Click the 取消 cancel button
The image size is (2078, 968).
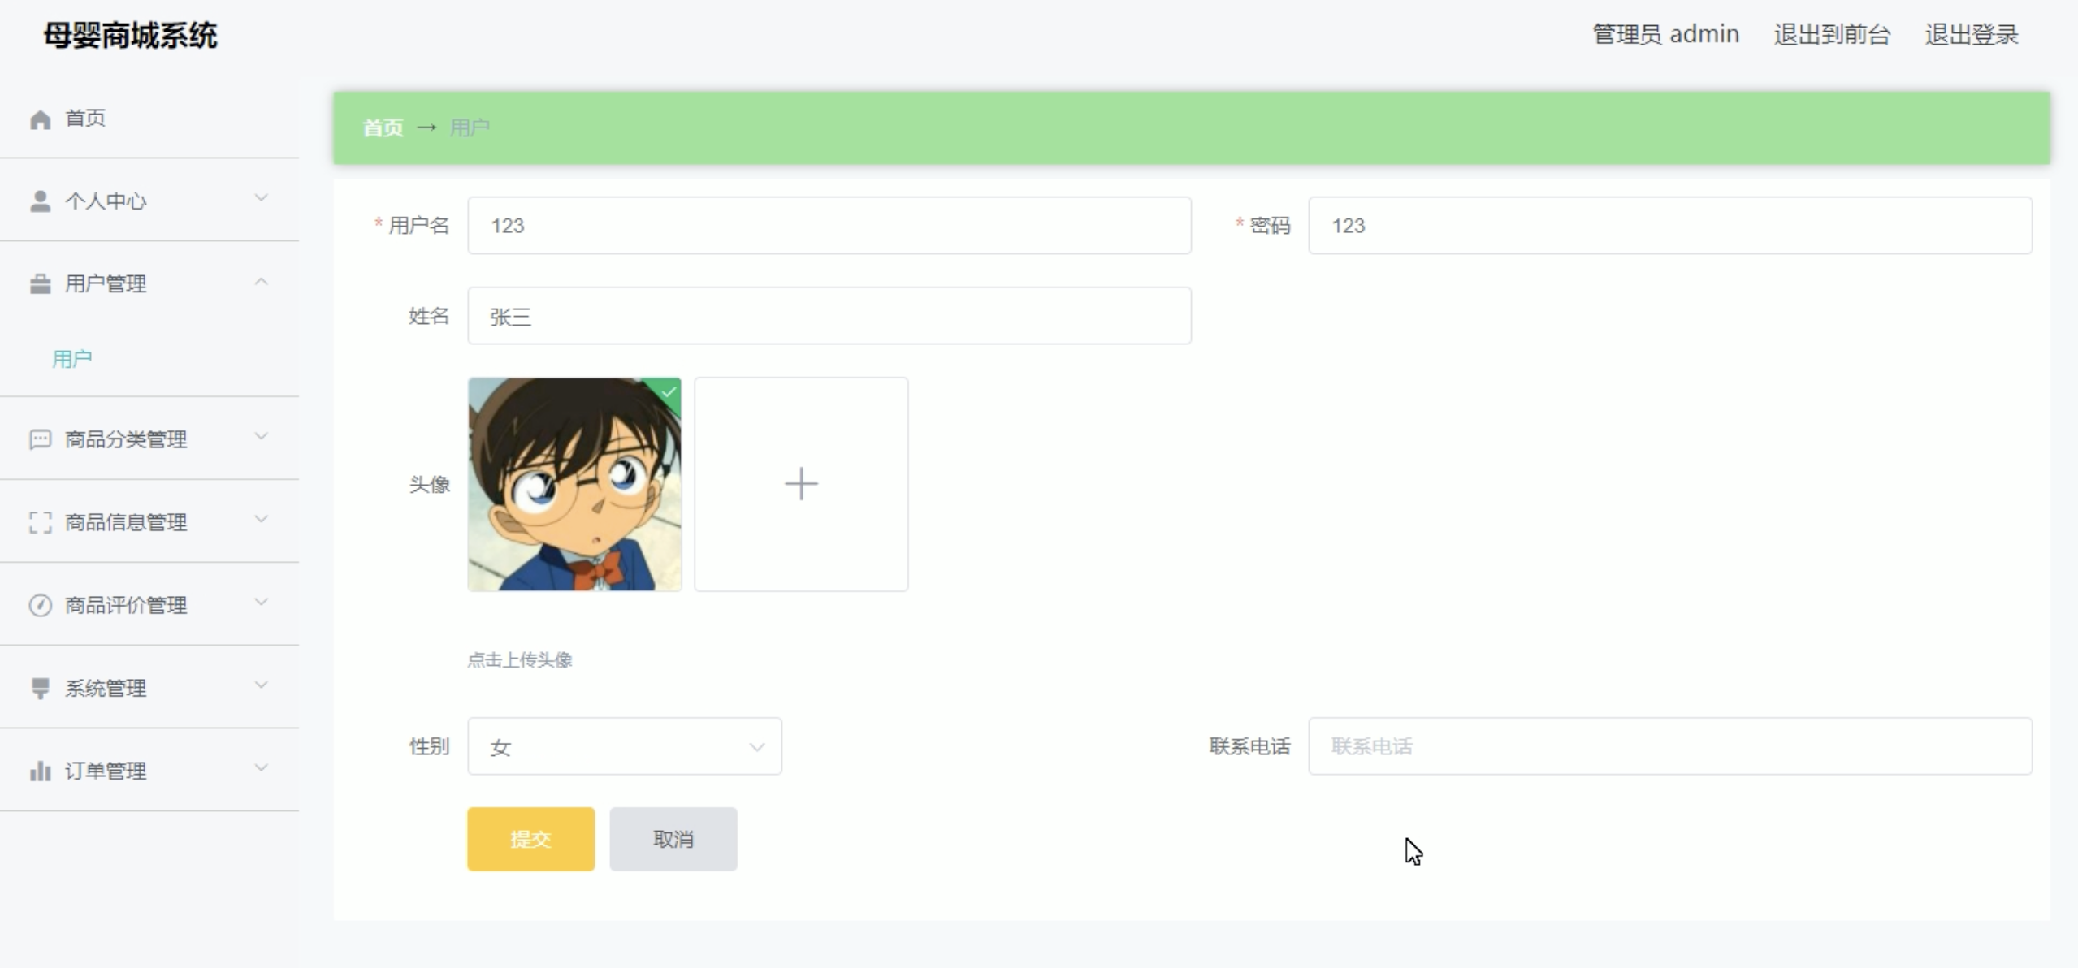click(673, 839)
